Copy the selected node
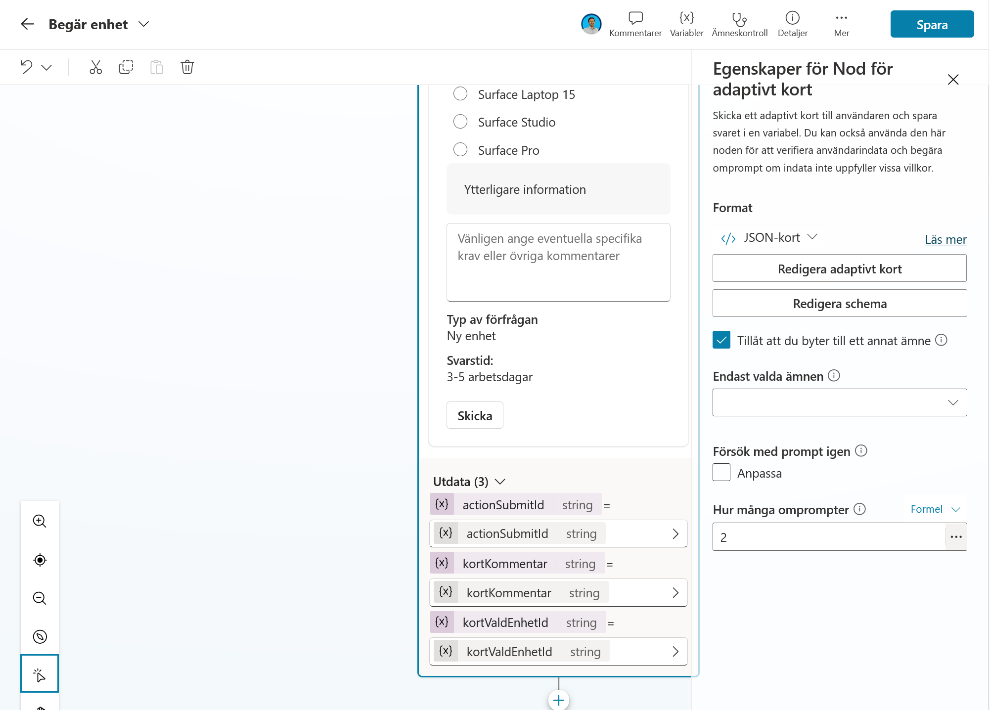This screenshot has height=710, width=990. (x=126, y=67)
